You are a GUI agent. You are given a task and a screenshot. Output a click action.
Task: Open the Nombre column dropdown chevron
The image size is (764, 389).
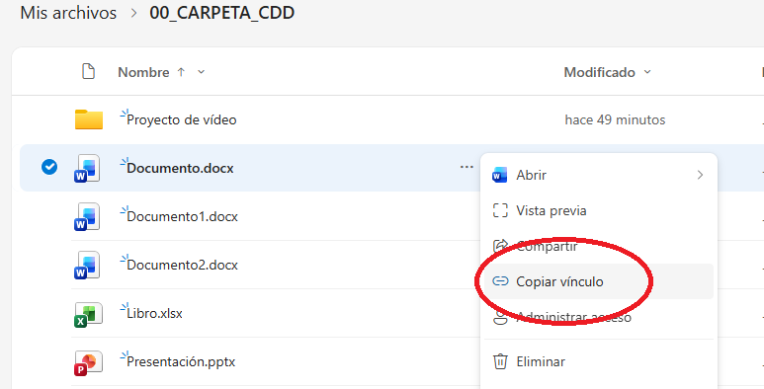pos(202,72)
